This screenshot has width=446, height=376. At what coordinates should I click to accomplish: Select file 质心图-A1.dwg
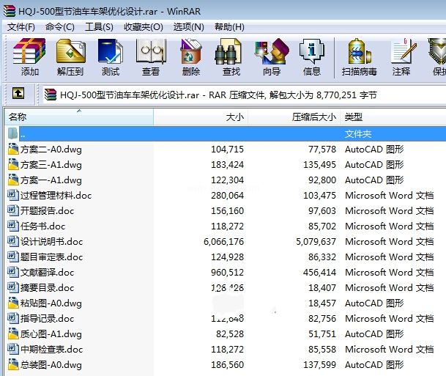[51, 333]
